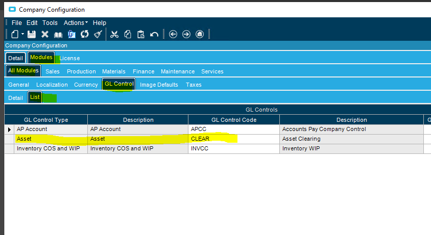Switch to the License tab

pyautogui.click(x=69, y=58)
